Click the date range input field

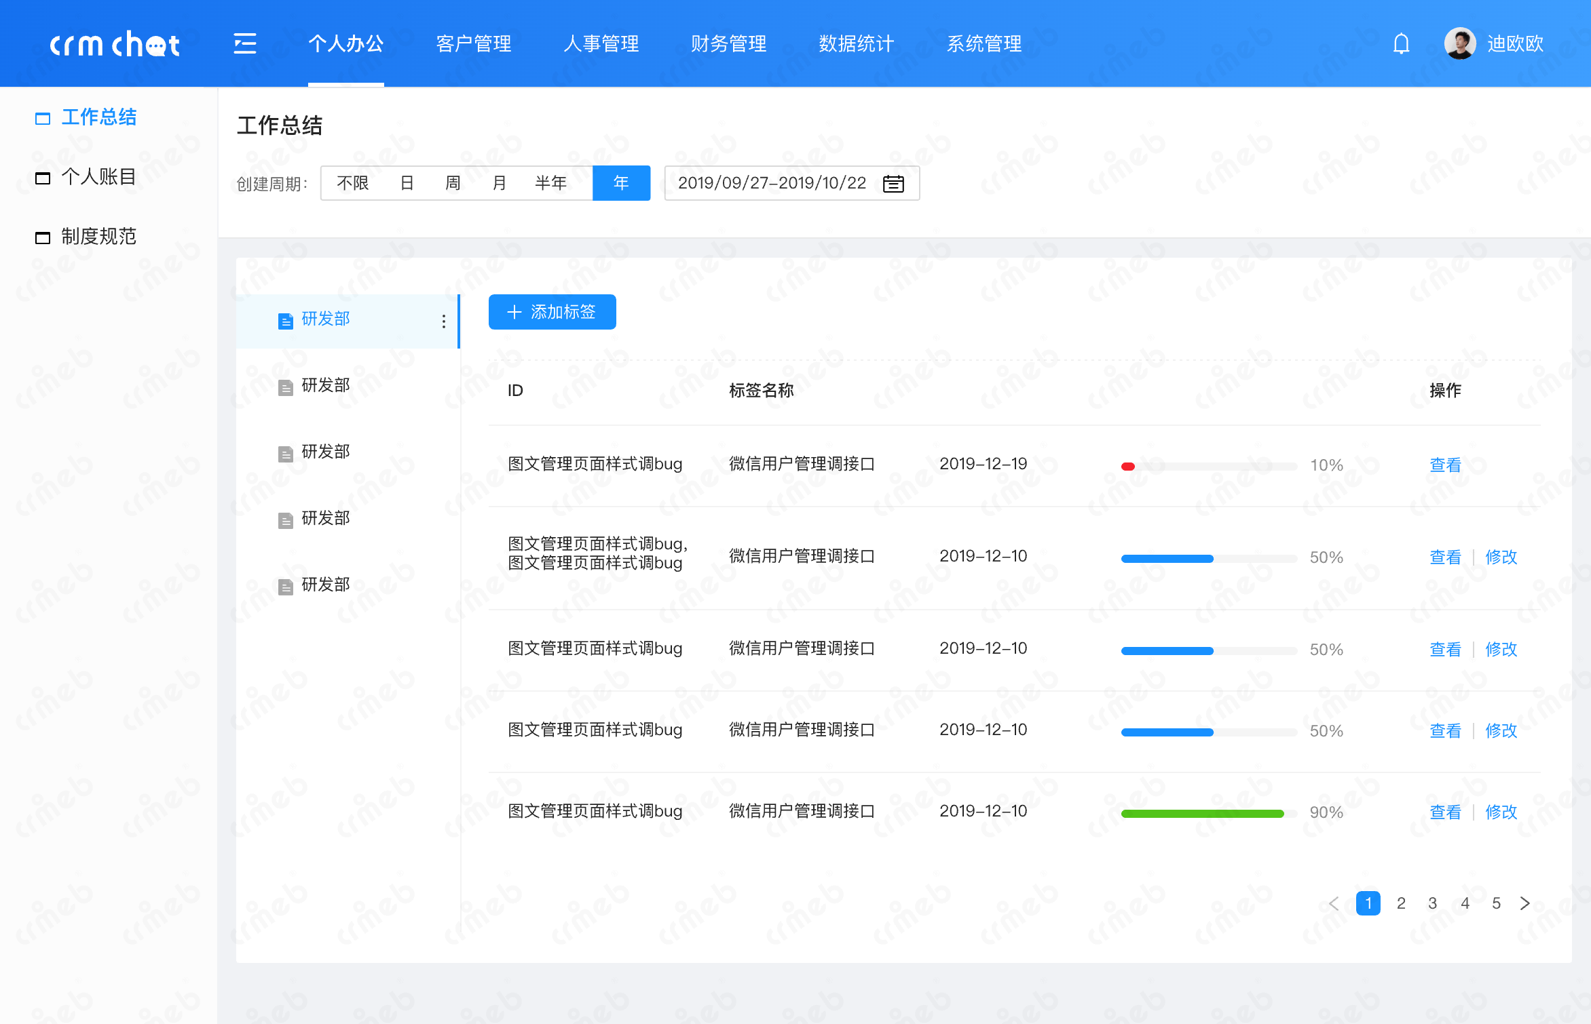click(x=772, y=183)
